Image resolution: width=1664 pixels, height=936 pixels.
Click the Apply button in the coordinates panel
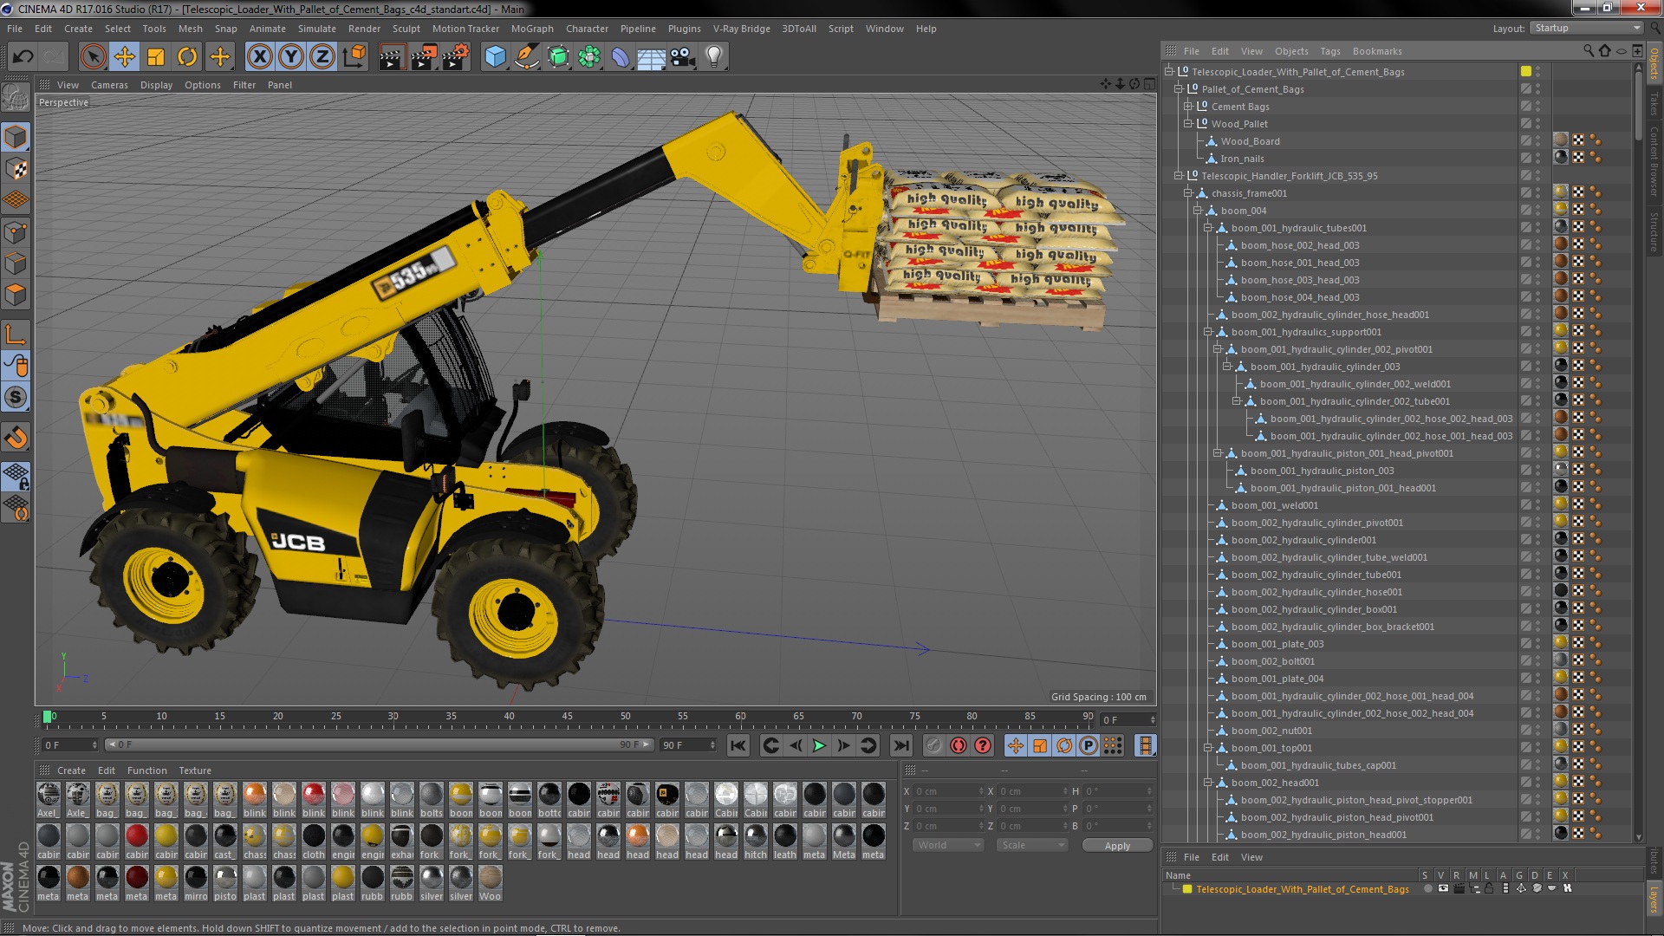1116,846
